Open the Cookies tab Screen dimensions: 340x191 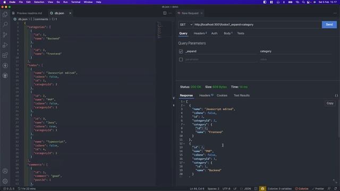[x=222, y=95]
